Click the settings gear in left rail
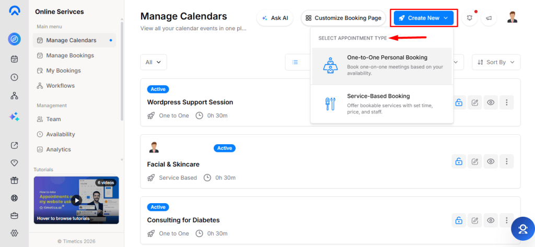Viewport: 535px width, 247px height. (x=14, y=233)
